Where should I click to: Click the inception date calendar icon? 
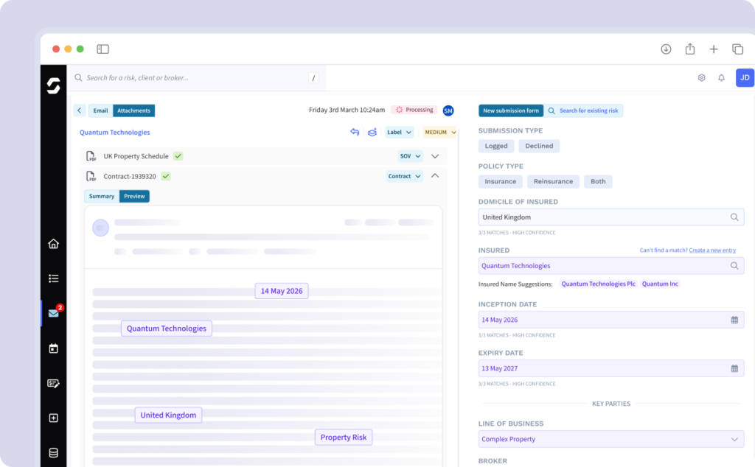(734, 320)
